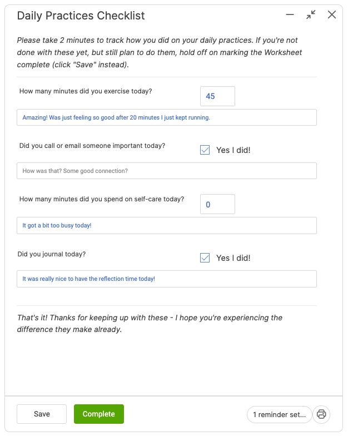This screenshot has height=436, width=348.
Task: Click the "How was that? Some good connection?" field
Action: [x=166, y=171]
